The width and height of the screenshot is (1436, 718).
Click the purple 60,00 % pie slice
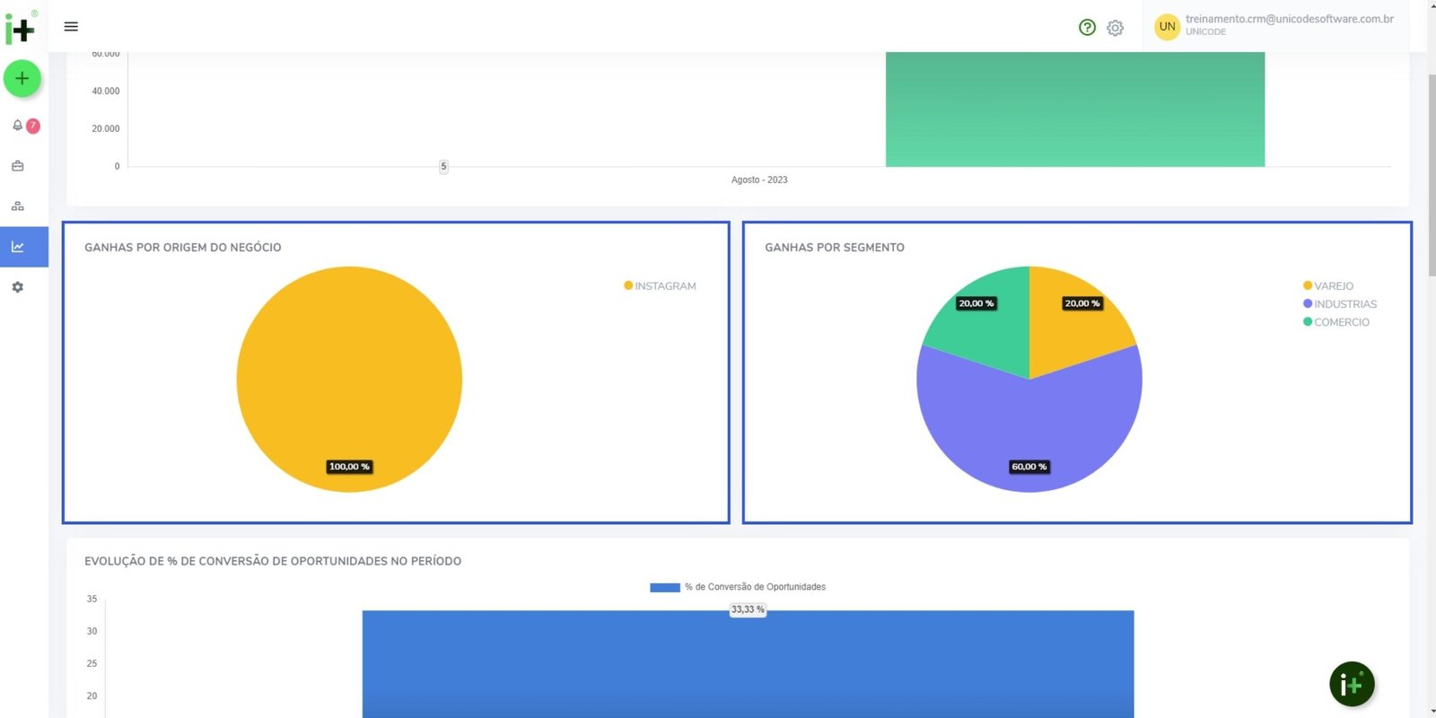[1029, 422]
